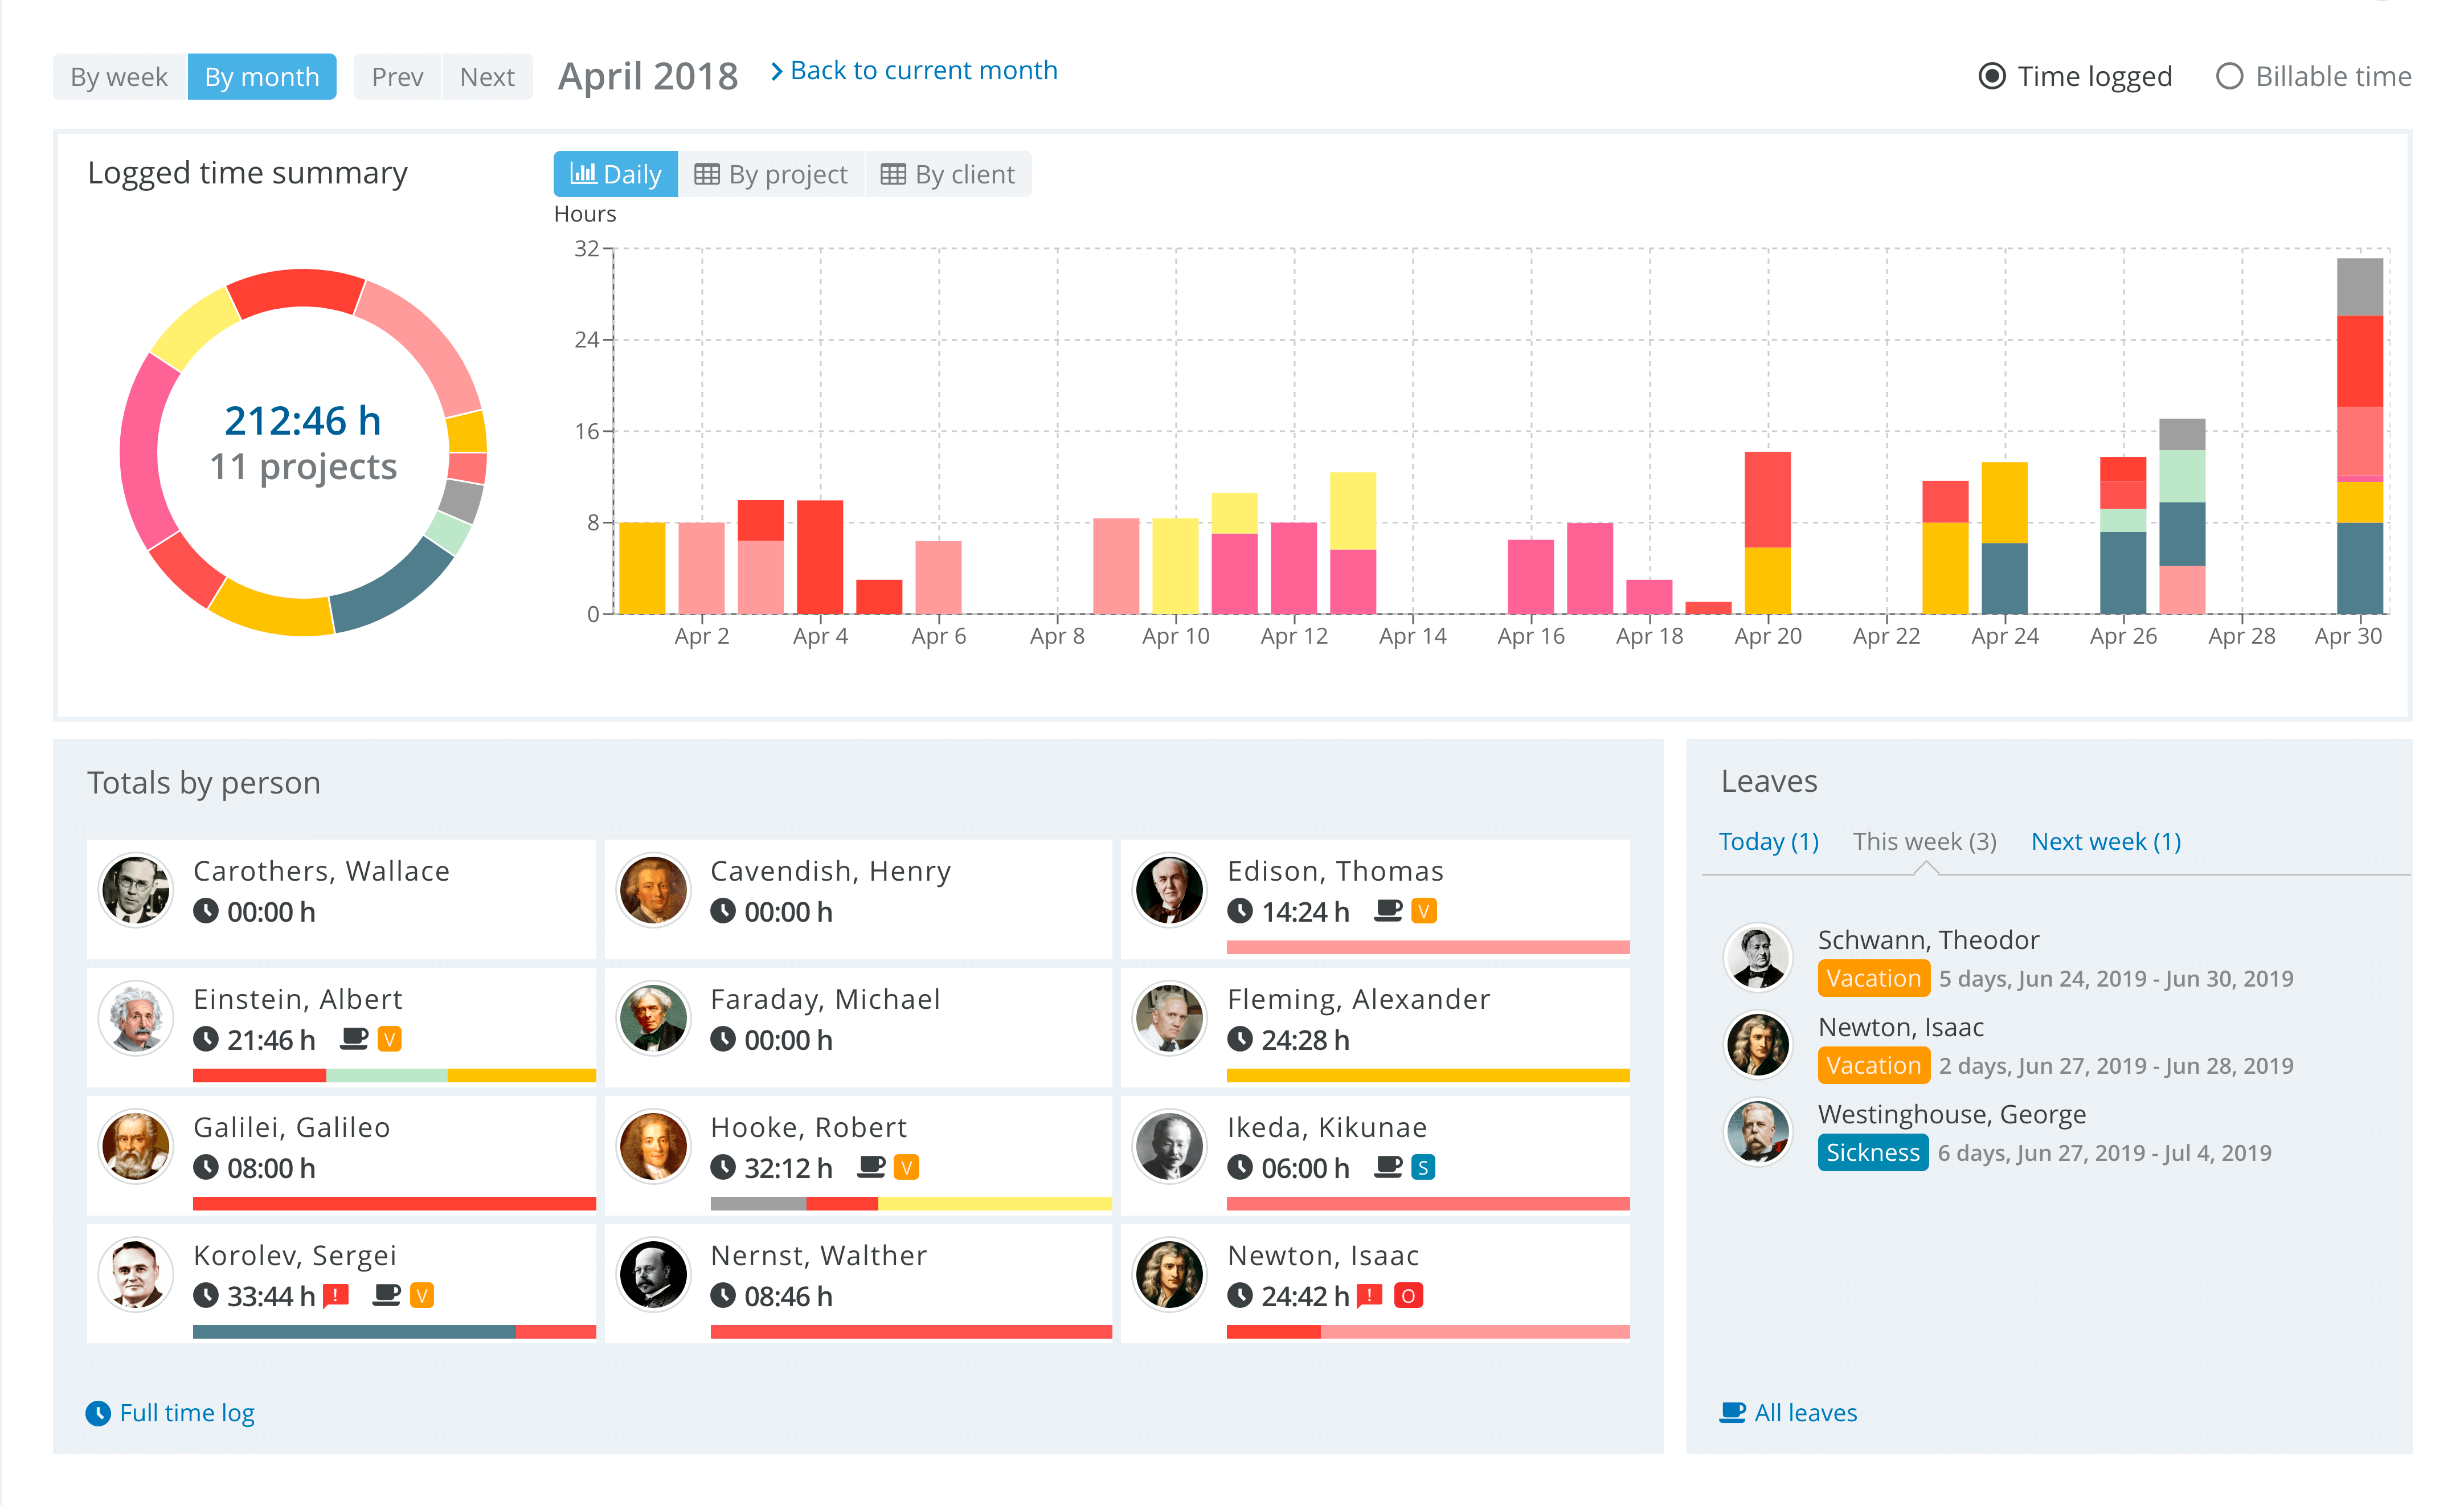Click the blue S sickness badge for Ikeda
The width and height of the screenshot is (2464, 1505).
click(1423, 1167)
